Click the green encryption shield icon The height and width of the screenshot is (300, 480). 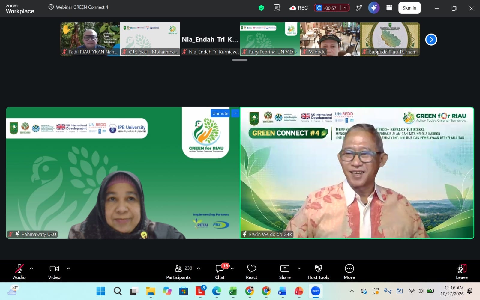tap(261, 8)
